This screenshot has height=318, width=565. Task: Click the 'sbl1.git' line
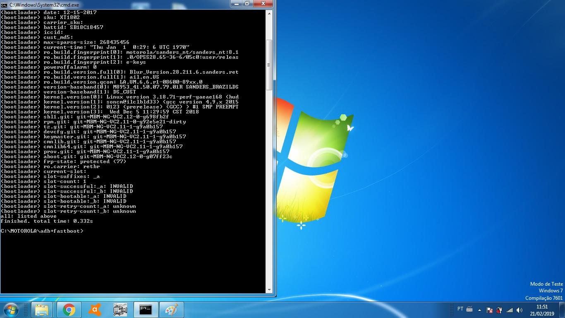click(x=85, y=117)
